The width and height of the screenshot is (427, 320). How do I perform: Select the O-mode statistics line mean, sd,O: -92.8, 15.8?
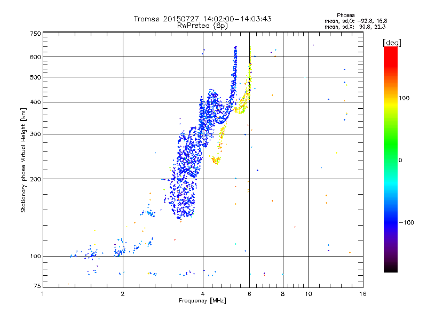click(x=355, y=21)
